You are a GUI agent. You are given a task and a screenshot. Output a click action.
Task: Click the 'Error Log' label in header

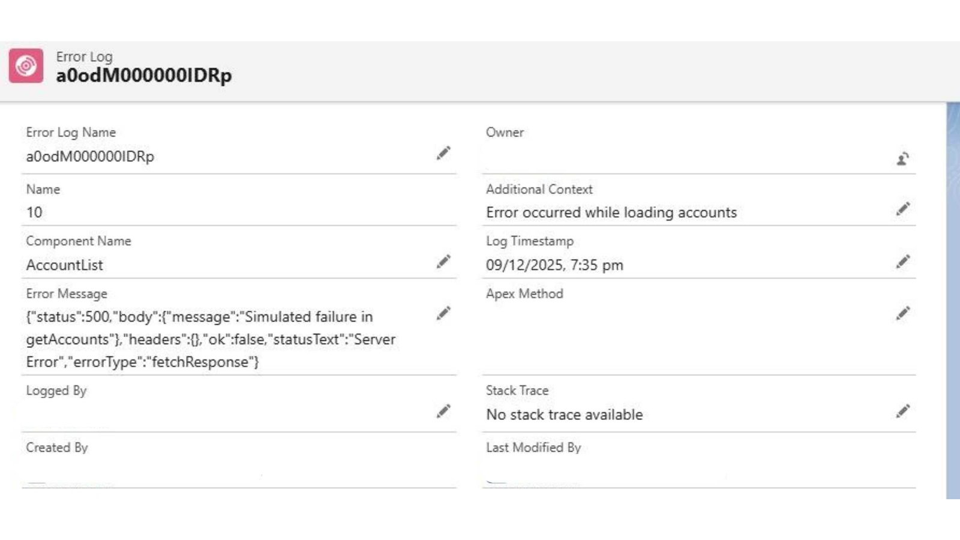84,56
